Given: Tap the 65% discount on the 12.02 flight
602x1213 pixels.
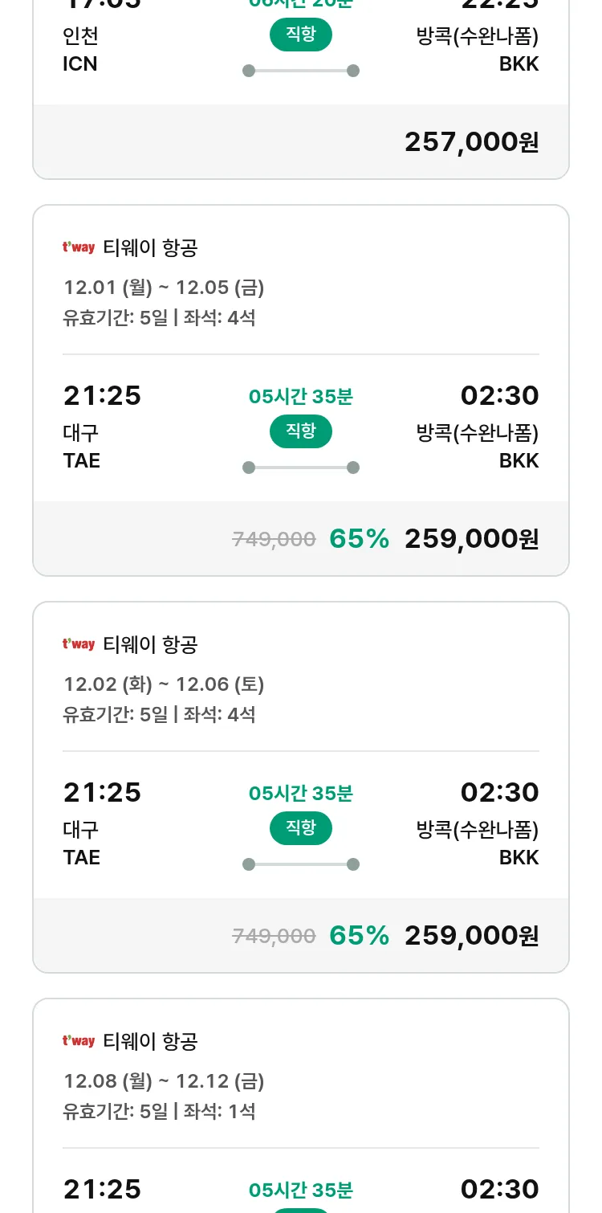Looking at the screenshot, I should coord(359,936).
